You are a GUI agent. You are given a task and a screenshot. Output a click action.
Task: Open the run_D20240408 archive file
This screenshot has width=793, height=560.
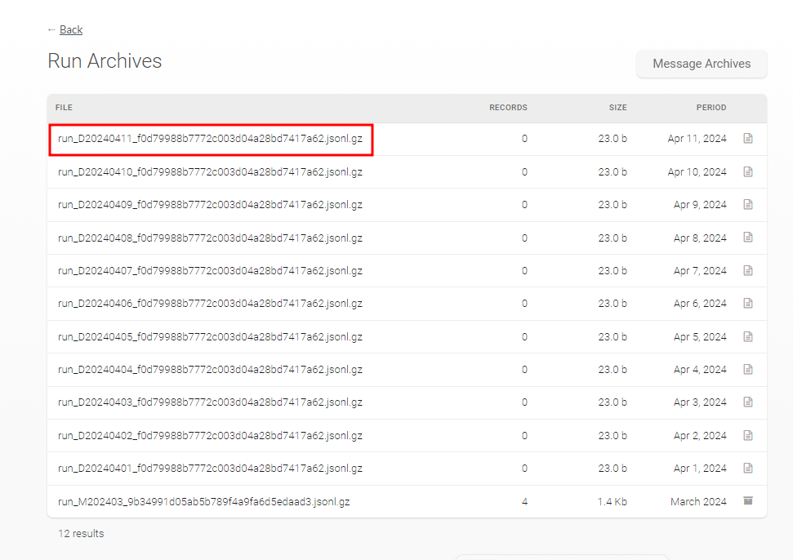click(210, 238)
